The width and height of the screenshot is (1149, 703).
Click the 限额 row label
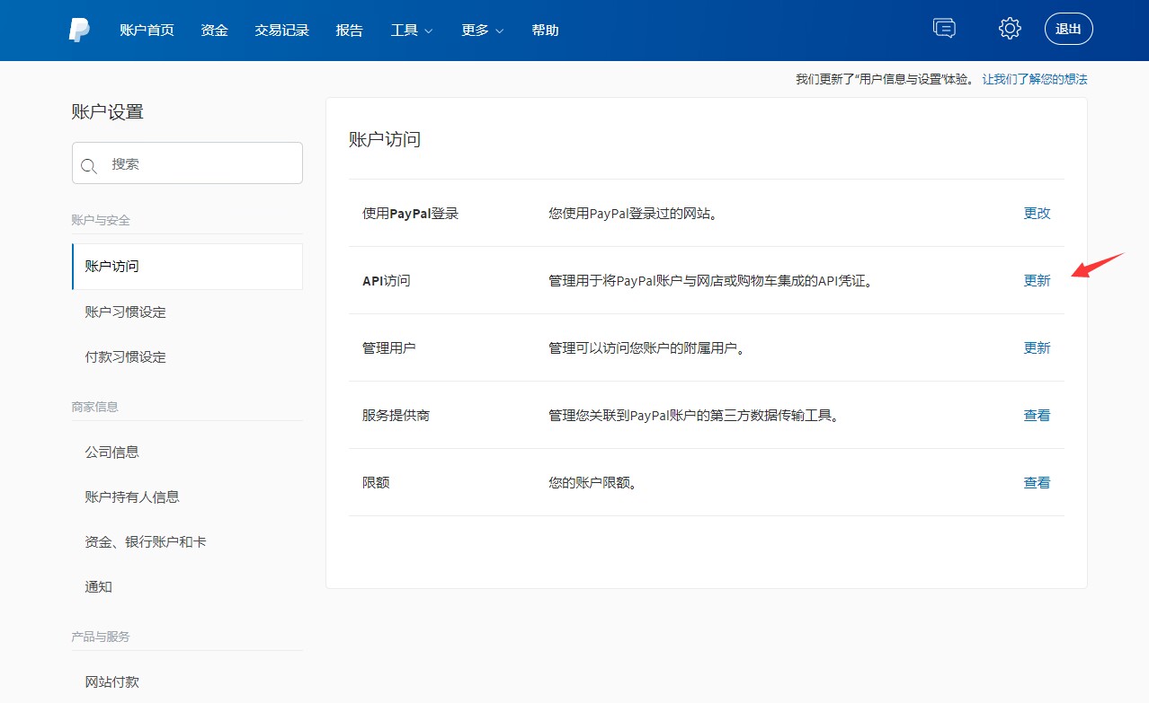point(376,482)
